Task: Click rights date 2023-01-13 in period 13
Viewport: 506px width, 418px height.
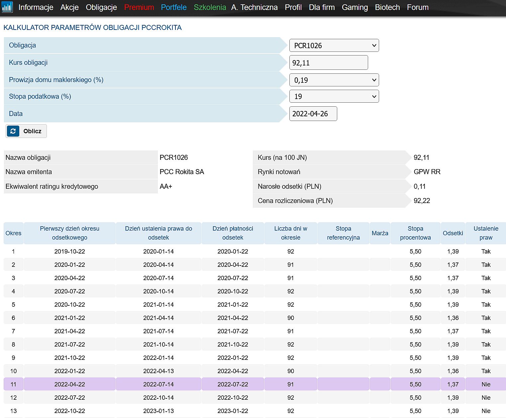Action: pyautogui.click(x=158, y=411)
